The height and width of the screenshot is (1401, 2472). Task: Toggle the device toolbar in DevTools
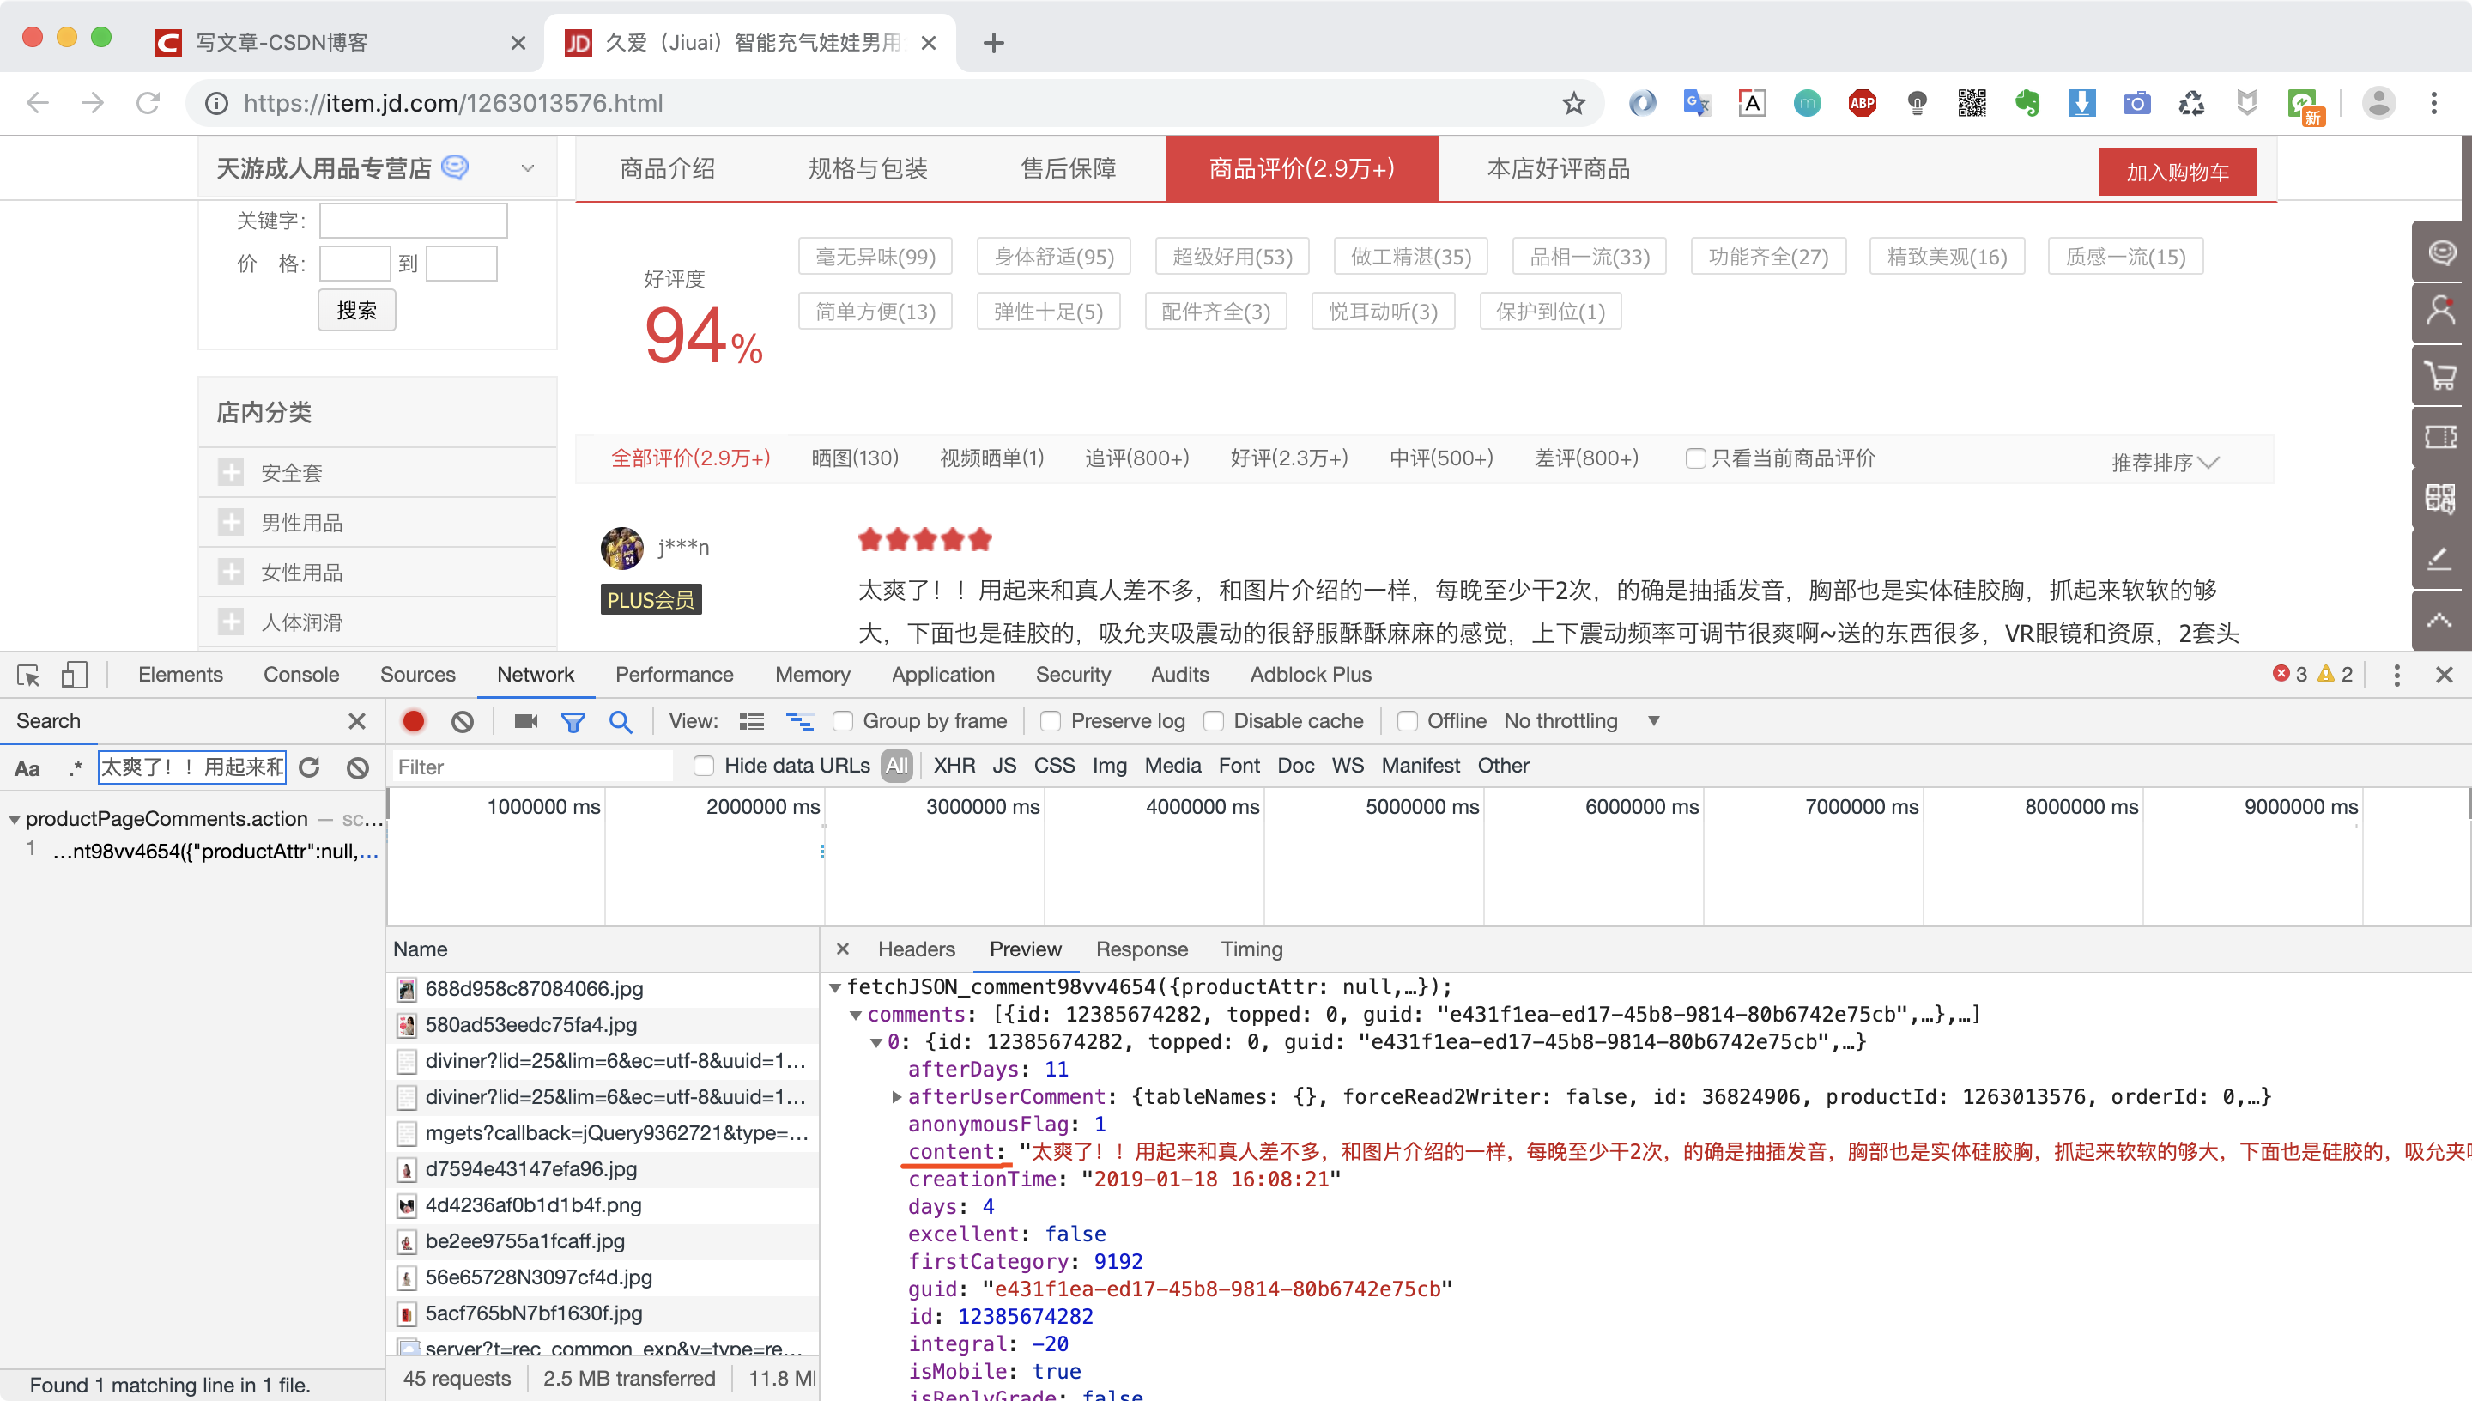pyautogui.click(x=75, y=675)
